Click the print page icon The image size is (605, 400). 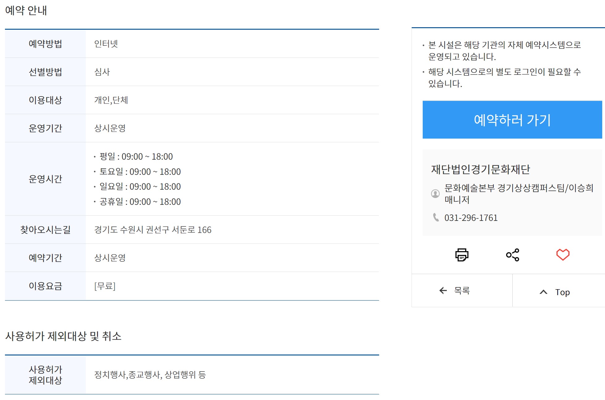pyautogui.click(x=462, y=255)
